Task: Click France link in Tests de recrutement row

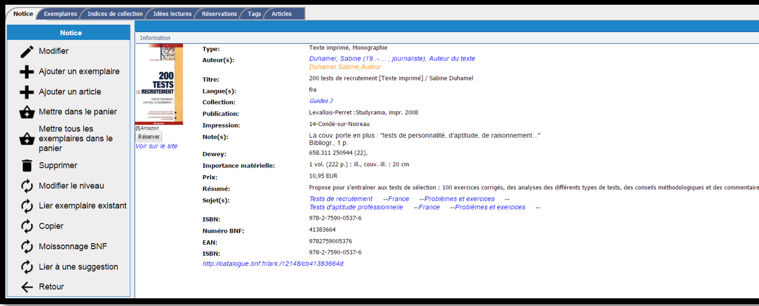Action: point(398,199)
